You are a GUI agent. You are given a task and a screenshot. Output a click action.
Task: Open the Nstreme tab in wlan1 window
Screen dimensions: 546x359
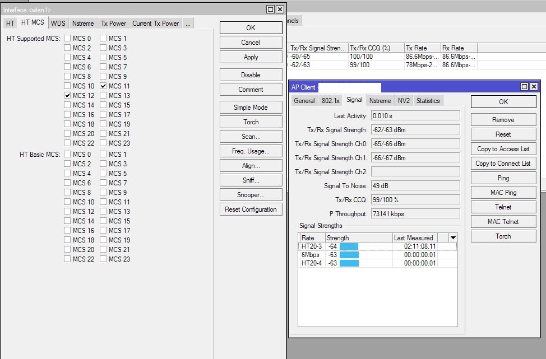click(83, 24)
